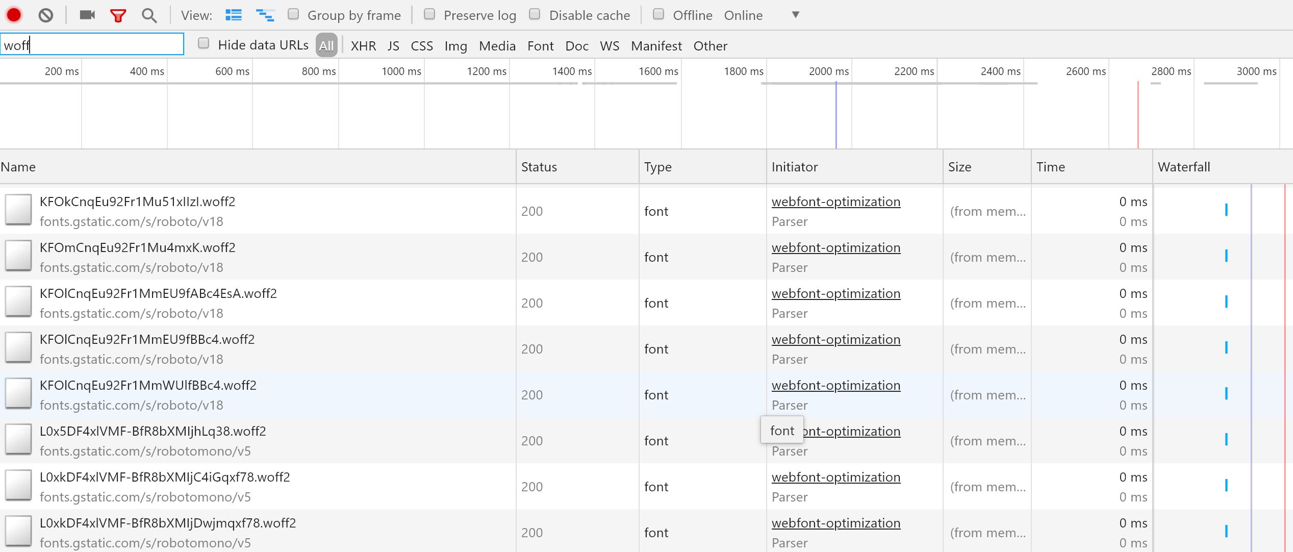Filter requests by WS
Viewport: 1293px width, 552px height.
coord(610,46)
